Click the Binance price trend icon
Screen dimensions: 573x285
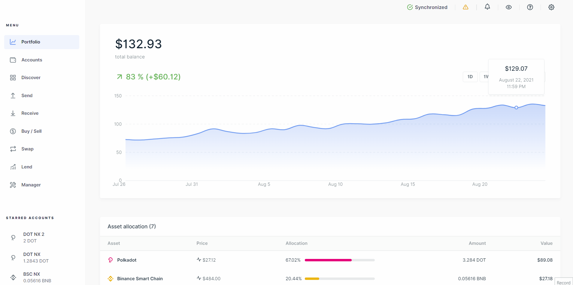point(199,278)
